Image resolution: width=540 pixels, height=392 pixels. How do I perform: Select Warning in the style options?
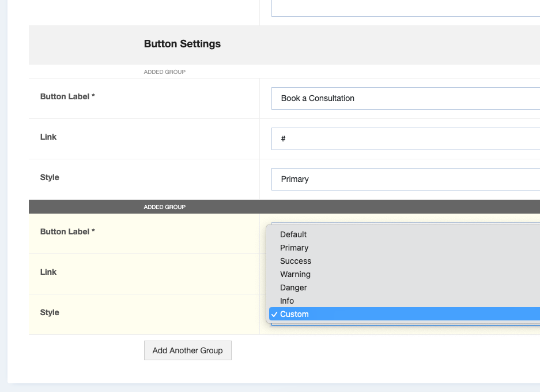295,274
